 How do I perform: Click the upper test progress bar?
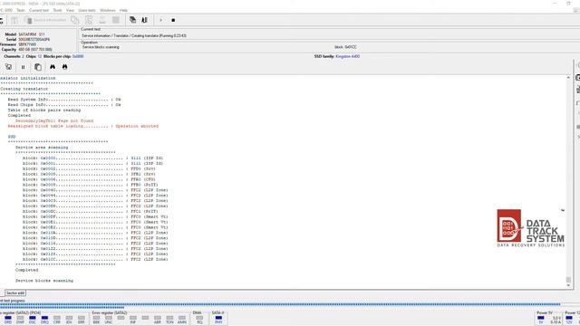(280, 304)
